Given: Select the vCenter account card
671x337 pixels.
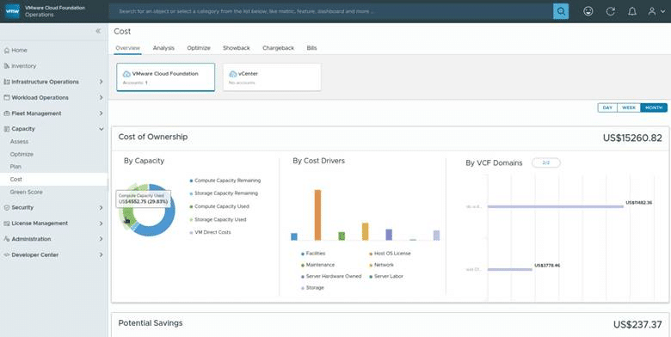Looking at the screenshot, I should (272, 77).
